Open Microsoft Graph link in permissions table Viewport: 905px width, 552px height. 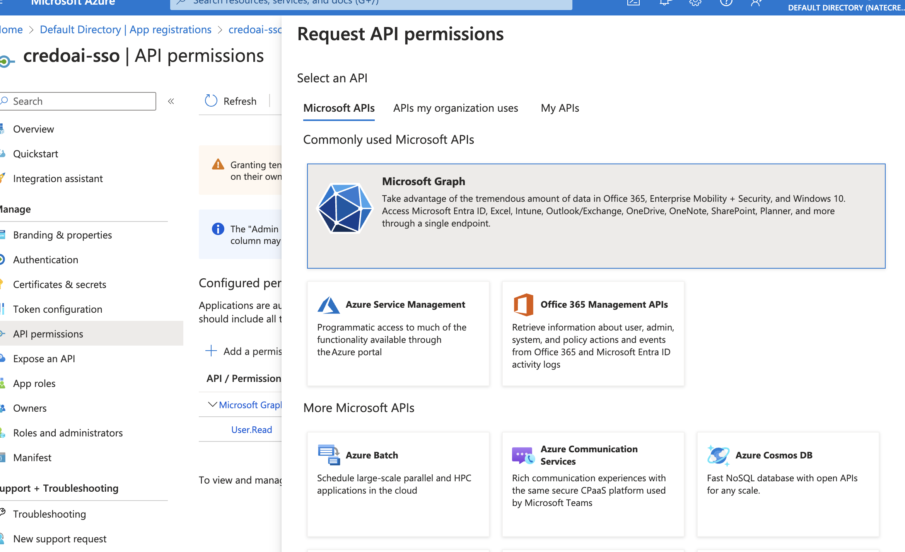(x=250, y=405)
